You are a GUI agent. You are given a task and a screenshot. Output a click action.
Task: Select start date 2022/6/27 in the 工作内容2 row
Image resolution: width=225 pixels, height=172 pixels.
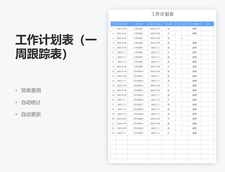(121, 33)
